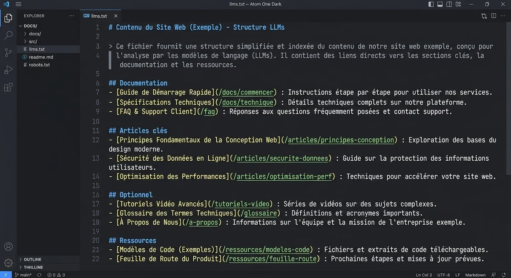Click line number 19 in gutter
511x278 pixels.
click(x=95, y=231)
